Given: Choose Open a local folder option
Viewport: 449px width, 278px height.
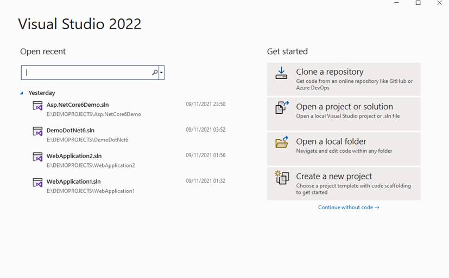Looking at the screenshot, I should pos(344,145).
